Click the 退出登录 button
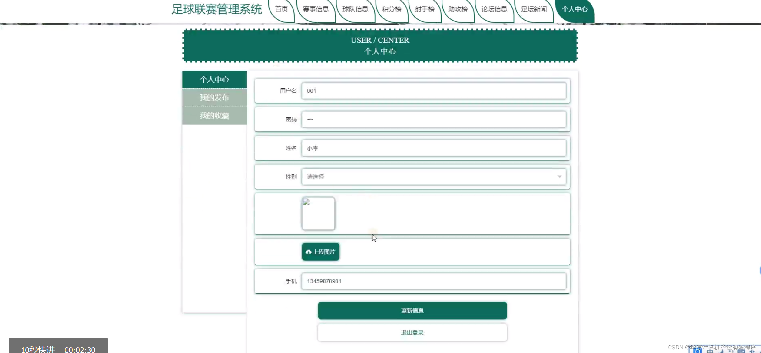This screenshot has height=353, width=761. click(x=412, y=332)
